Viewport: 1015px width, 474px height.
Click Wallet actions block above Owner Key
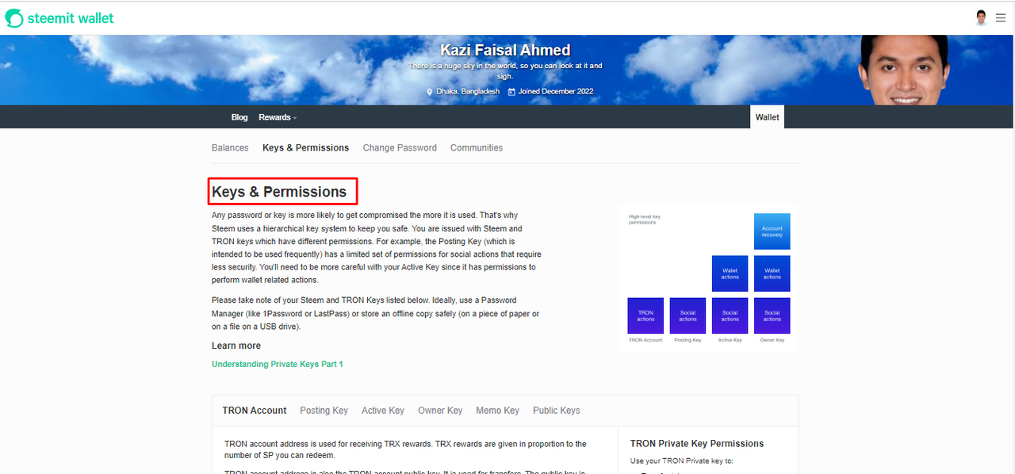[772, 273]
